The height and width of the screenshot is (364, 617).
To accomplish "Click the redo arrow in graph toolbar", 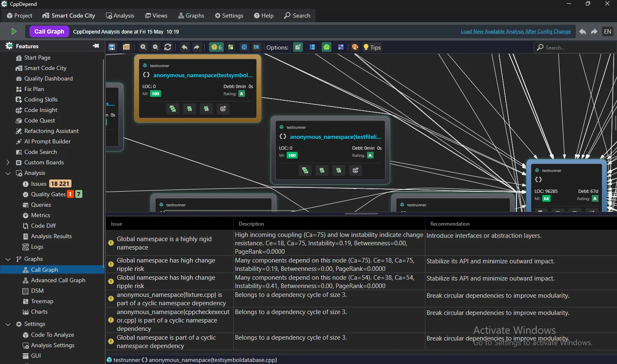I will pos(197,47).
